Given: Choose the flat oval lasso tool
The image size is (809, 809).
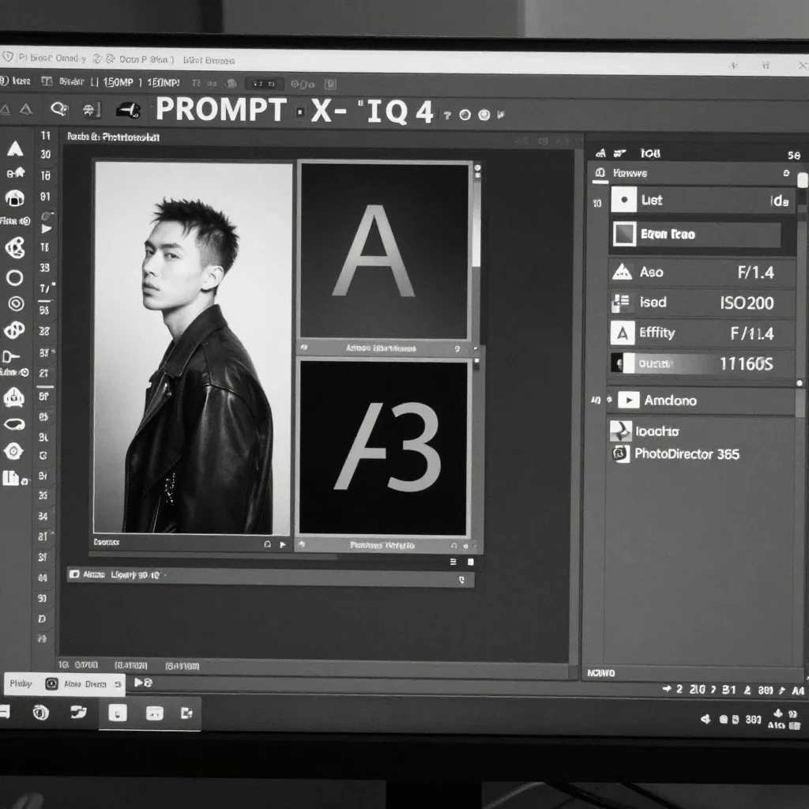Looking at the screenshot, I should point(14,424).
